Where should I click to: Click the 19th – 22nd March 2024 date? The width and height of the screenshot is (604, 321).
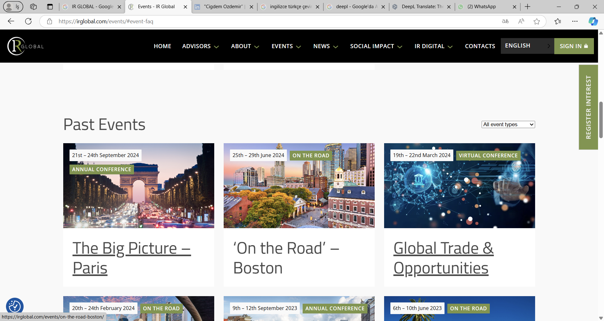click(422, 155)
